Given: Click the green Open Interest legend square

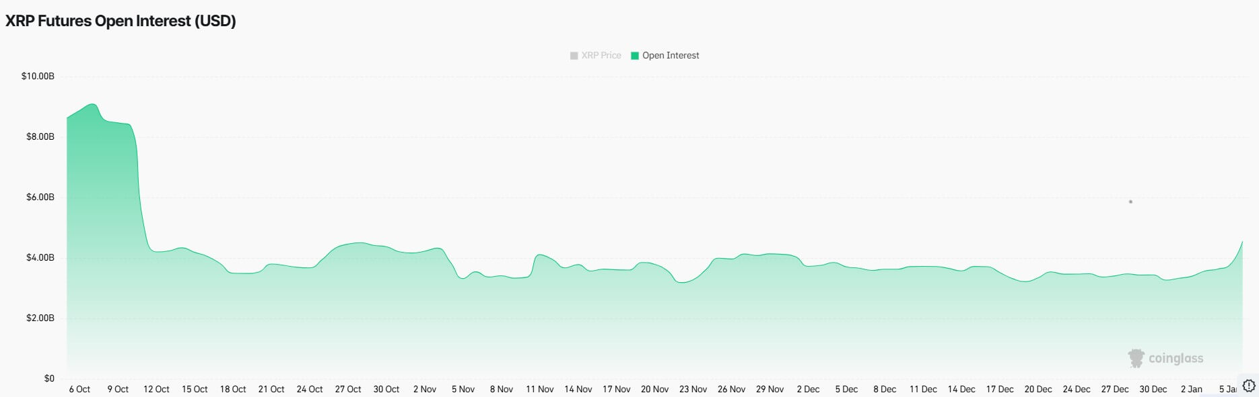Looking at the screenshot, I should coord(634,56).
